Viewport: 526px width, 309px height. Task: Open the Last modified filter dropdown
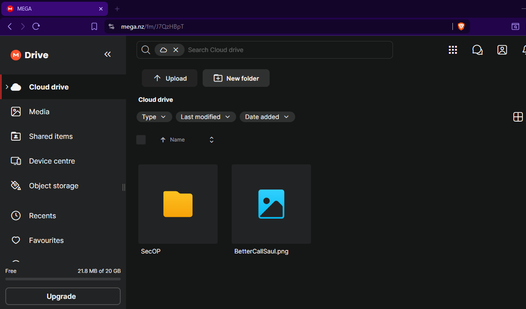[205, 117]
